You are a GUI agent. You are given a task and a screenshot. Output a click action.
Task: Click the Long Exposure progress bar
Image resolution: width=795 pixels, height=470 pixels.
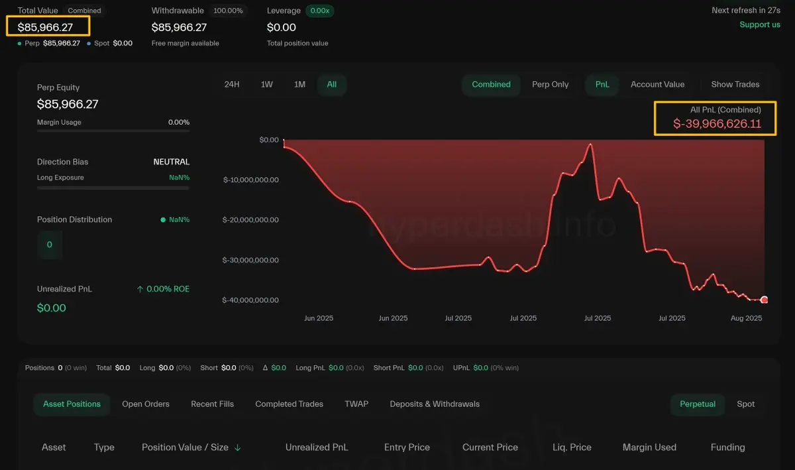tap(113, 188)
